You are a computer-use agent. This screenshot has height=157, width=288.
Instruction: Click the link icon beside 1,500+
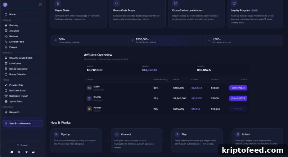[x=209, y=41]
